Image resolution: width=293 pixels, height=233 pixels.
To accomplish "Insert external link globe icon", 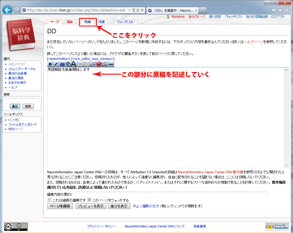I will tap(68, 64).
